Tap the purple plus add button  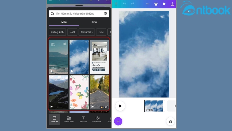(x=118, y=121)
